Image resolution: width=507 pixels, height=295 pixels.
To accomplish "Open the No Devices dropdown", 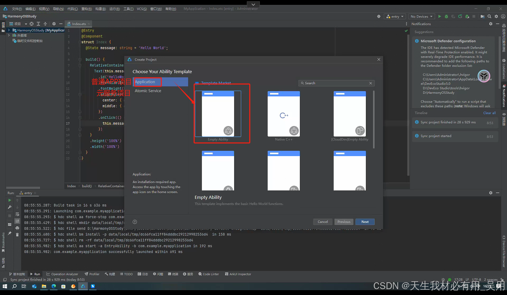I will tap(421, 16).
